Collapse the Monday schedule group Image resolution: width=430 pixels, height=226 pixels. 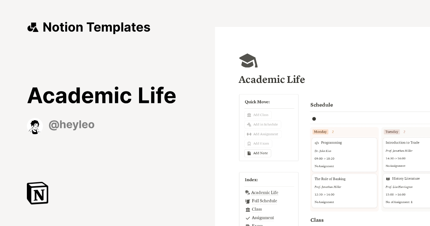[x=320, y=132]
